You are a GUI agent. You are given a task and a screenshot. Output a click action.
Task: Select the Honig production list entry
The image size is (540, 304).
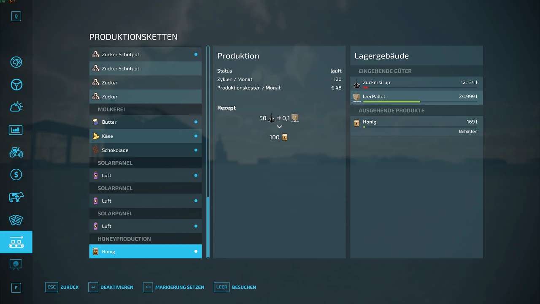pos(145,252)
